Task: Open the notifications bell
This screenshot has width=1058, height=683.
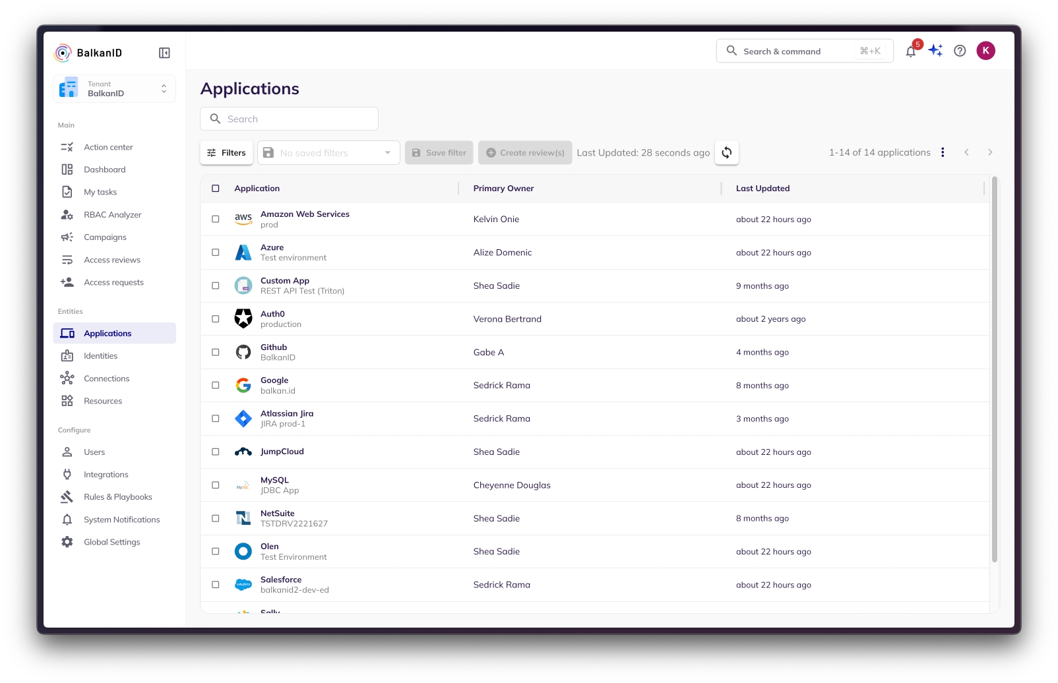Action: [x=911, y=51]
